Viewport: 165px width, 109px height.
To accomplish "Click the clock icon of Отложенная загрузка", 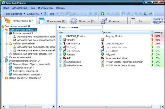I will 10,54.
